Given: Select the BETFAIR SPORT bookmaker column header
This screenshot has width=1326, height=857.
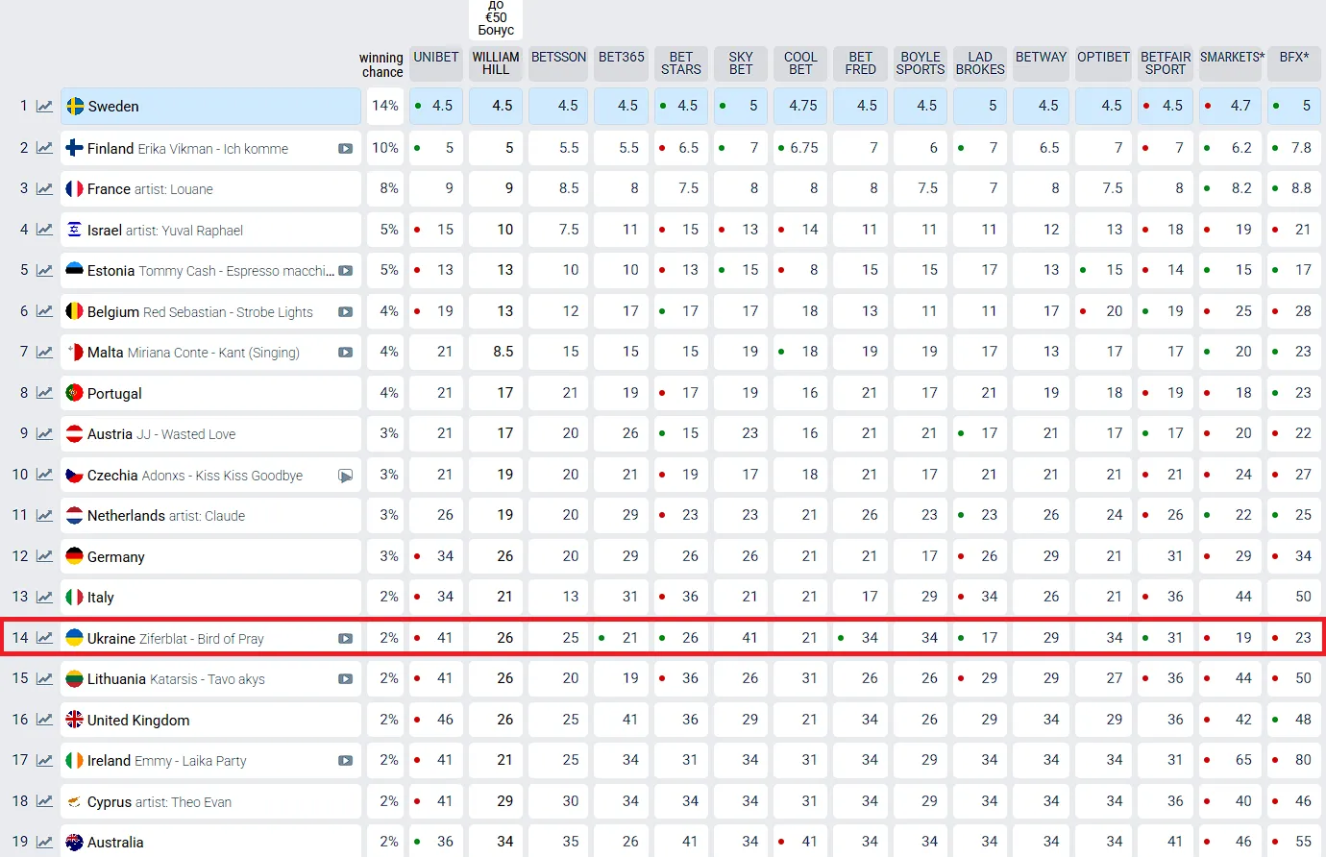Looking at the screenshot, I should pos(1166,63).
